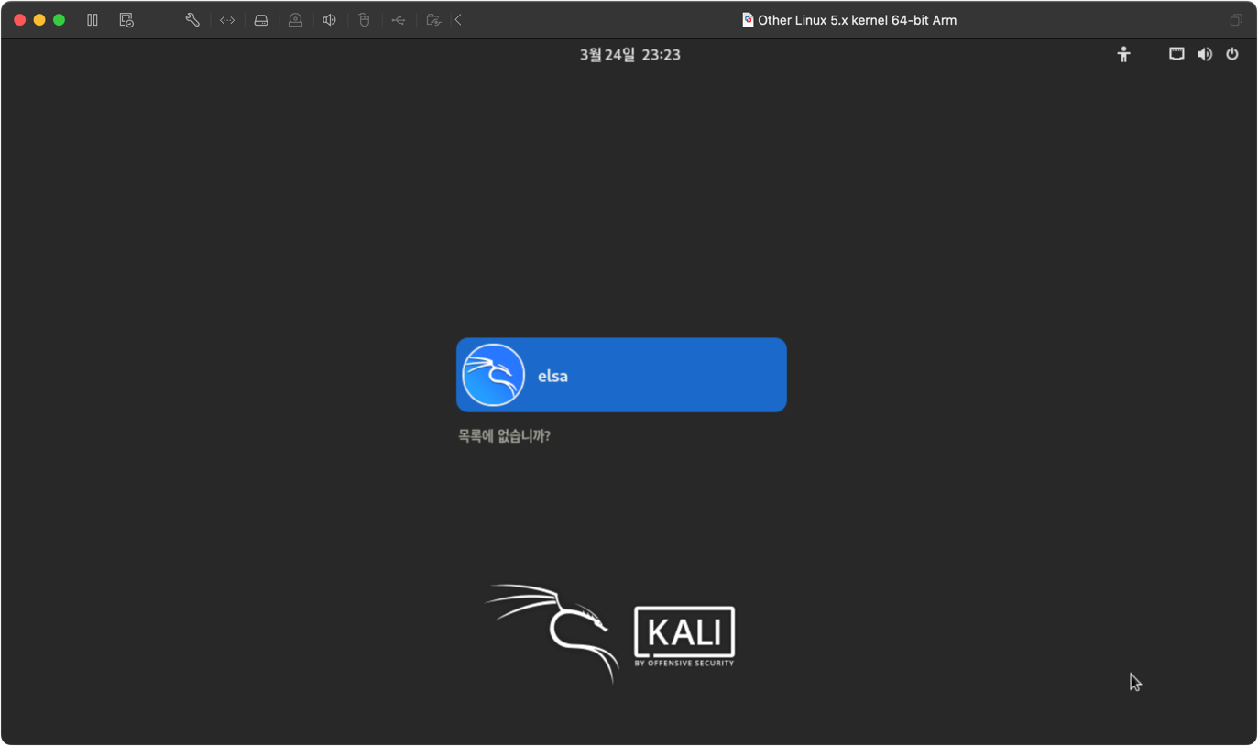Click the camera device icon
The image size is (1258, 746).
(x=295, y=20)
